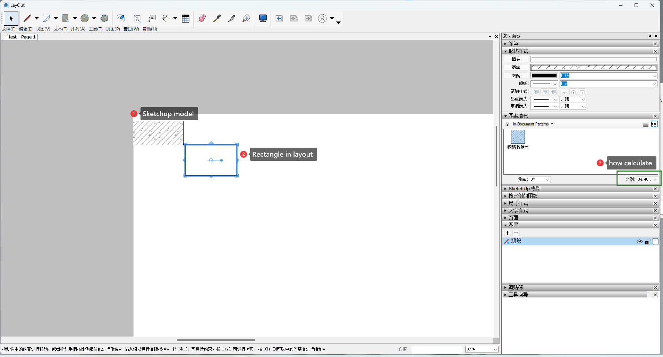663x357 pixels.
Task: Expand the SketchUp 模型 panel
Action: (x=580, y=189)
